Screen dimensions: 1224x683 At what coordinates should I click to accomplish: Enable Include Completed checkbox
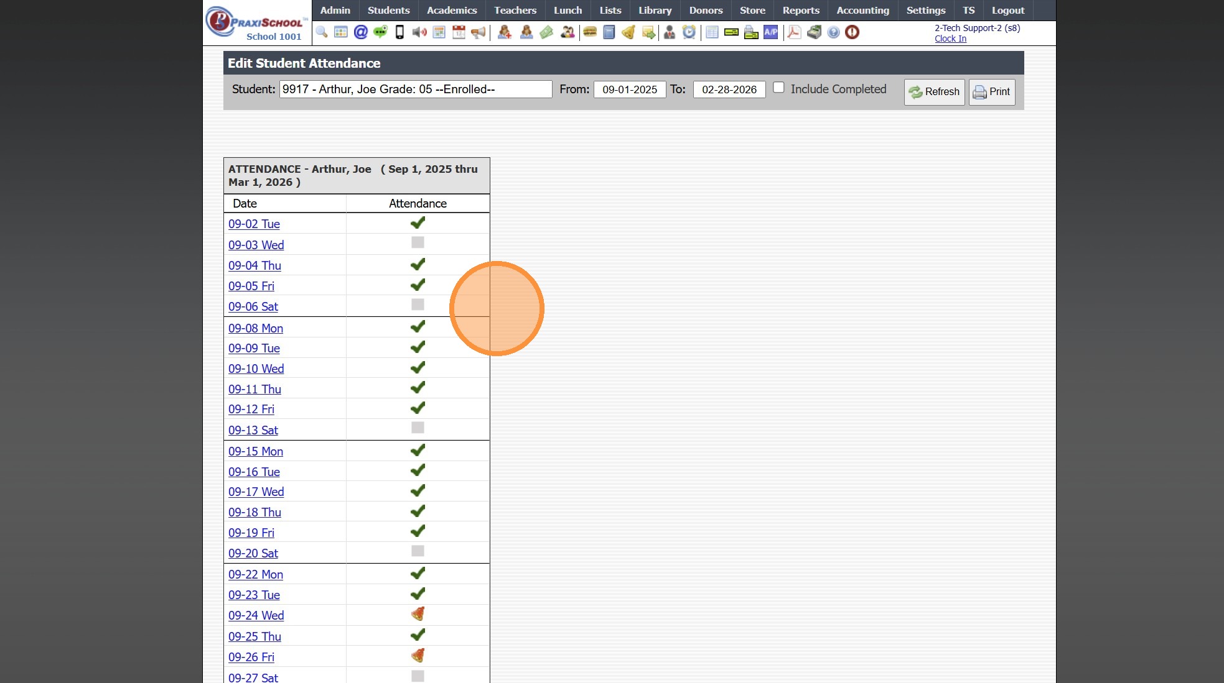pyautogui.click(x=778, y=88)
